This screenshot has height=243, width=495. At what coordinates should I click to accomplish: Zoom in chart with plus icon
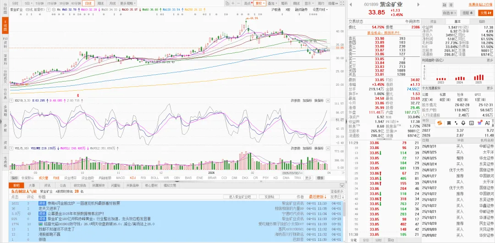click(x=233, y=4)
